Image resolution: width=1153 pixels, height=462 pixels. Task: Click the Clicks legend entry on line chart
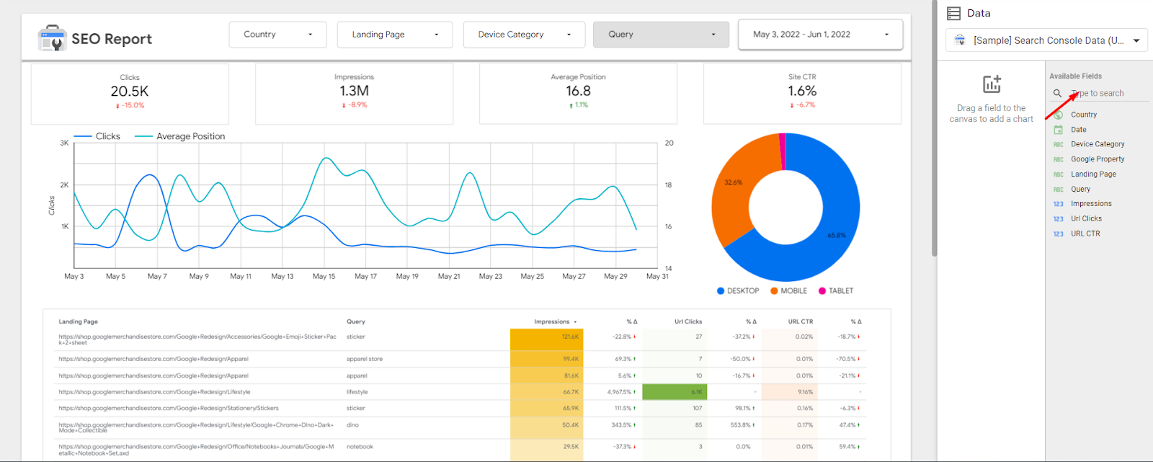(x=97, y=136)
